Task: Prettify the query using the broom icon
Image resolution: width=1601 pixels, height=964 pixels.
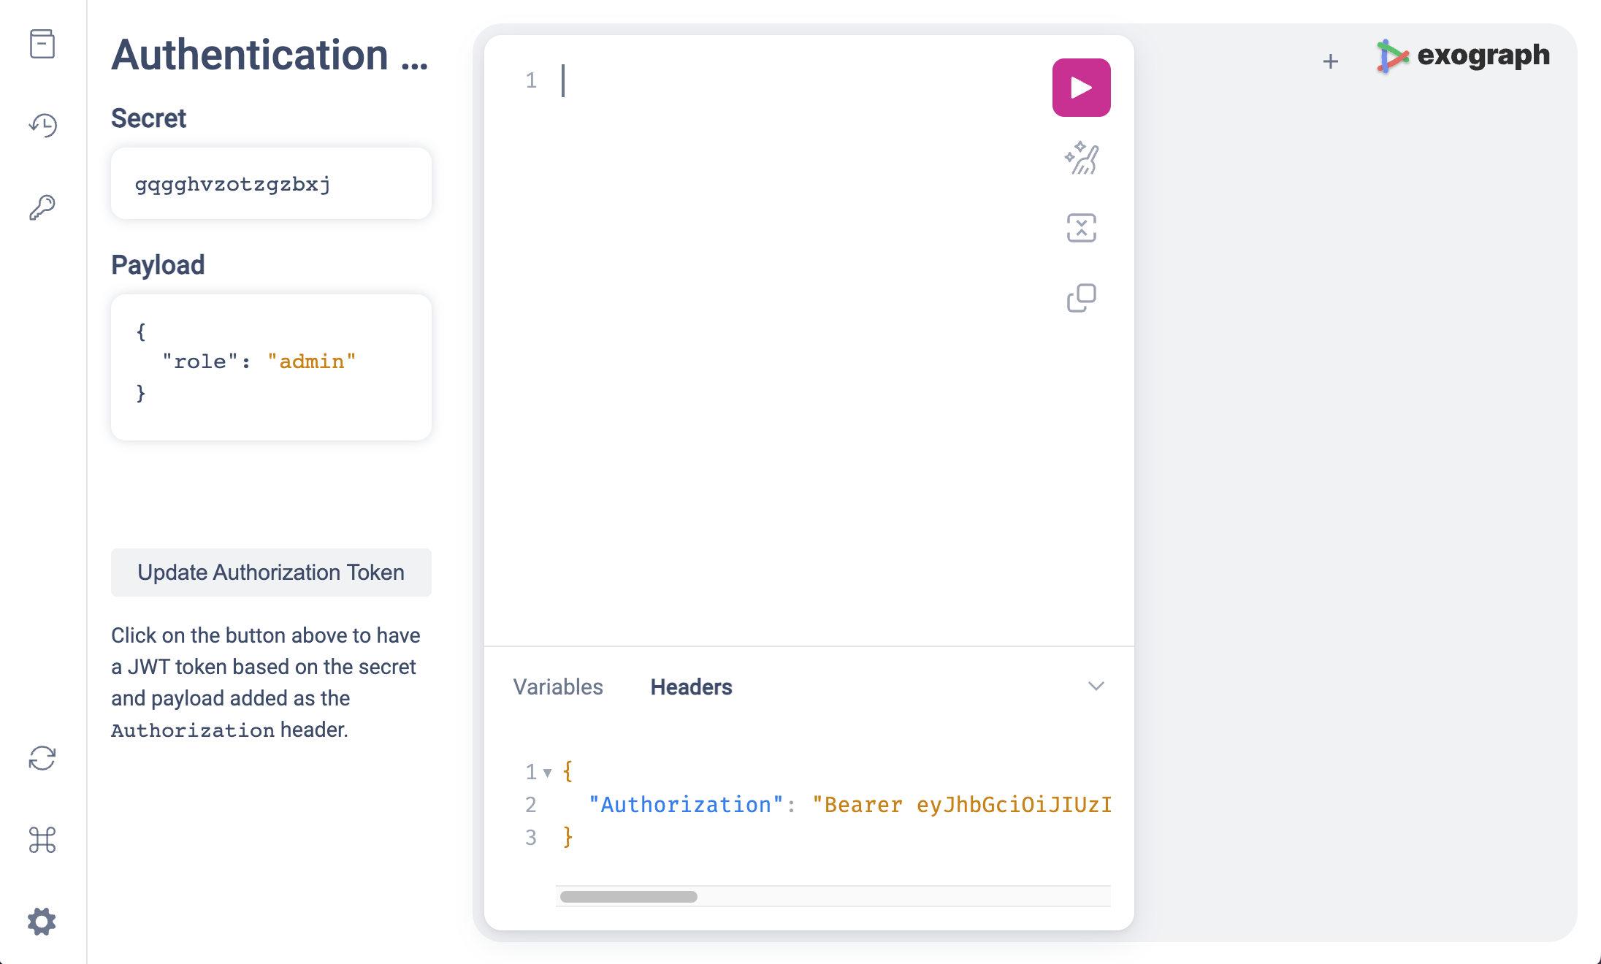Action: [1081, 158]
